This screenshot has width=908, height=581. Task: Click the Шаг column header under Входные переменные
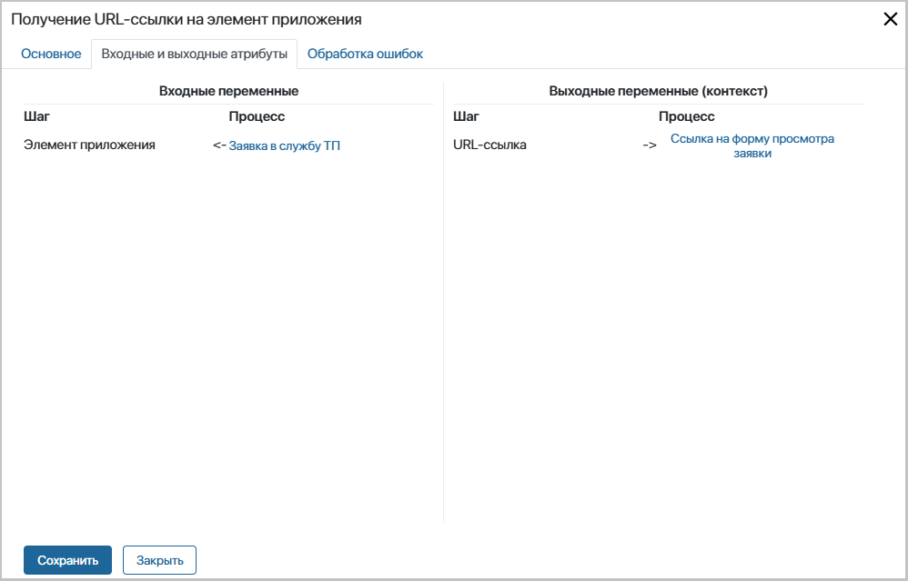pos(36,116)
